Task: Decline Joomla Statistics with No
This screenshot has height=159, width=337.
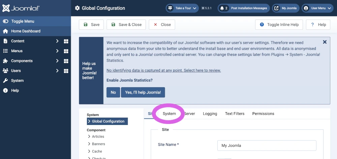Action: pos(113,92)
